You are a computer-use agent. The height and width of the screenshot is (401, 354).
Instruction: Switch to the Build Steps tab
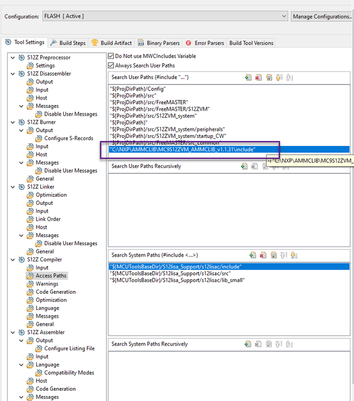point(68,43)
